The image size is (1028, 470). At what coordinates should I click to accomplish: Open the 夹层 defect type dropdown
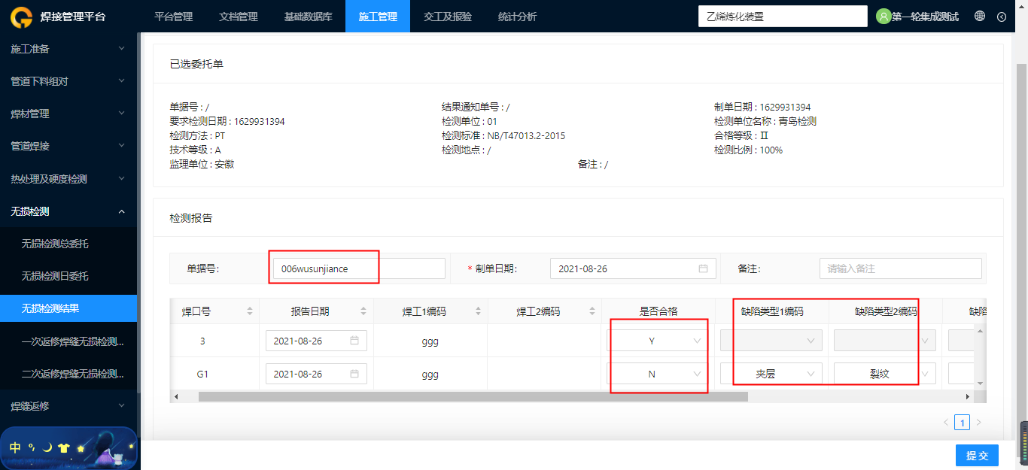771,374
